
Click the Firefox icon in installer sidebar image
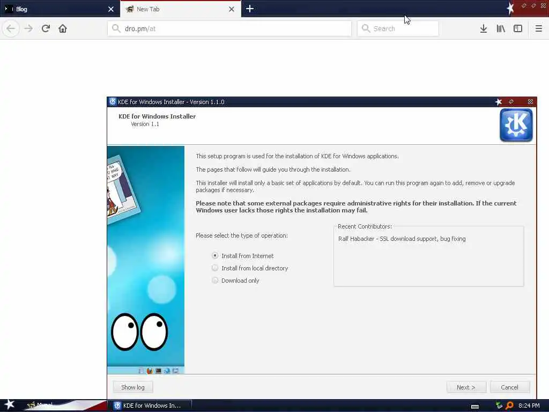(150, 371)
